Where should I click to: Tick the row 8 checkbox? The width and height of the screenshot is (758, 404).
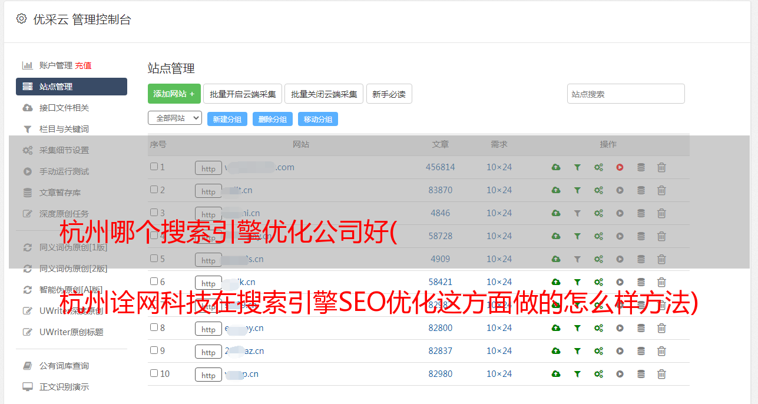[154, 327]
